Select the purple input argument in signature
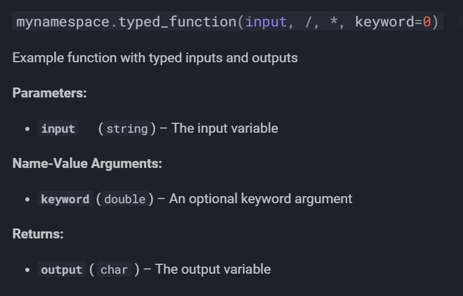This screenshot has width=463, height=296. [266, 22]
